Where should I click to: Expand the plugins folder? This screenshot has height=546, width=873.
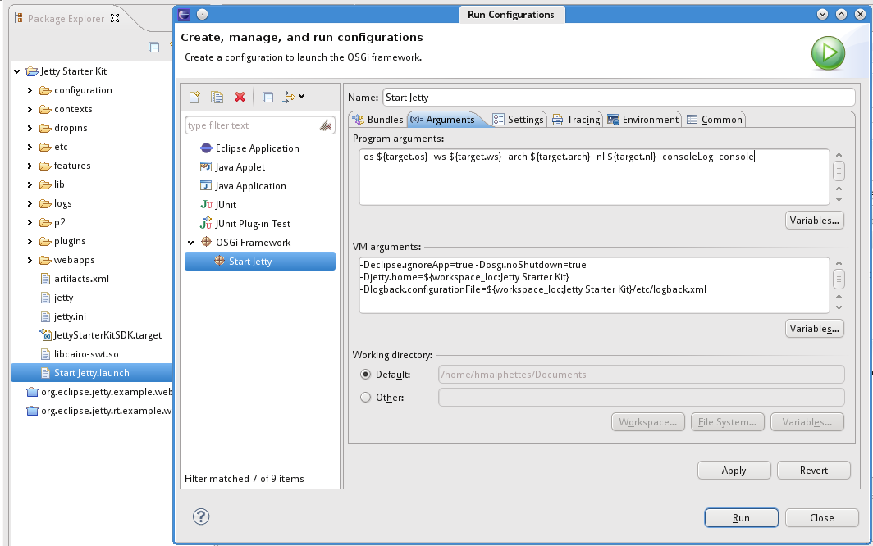click(30, 241)
